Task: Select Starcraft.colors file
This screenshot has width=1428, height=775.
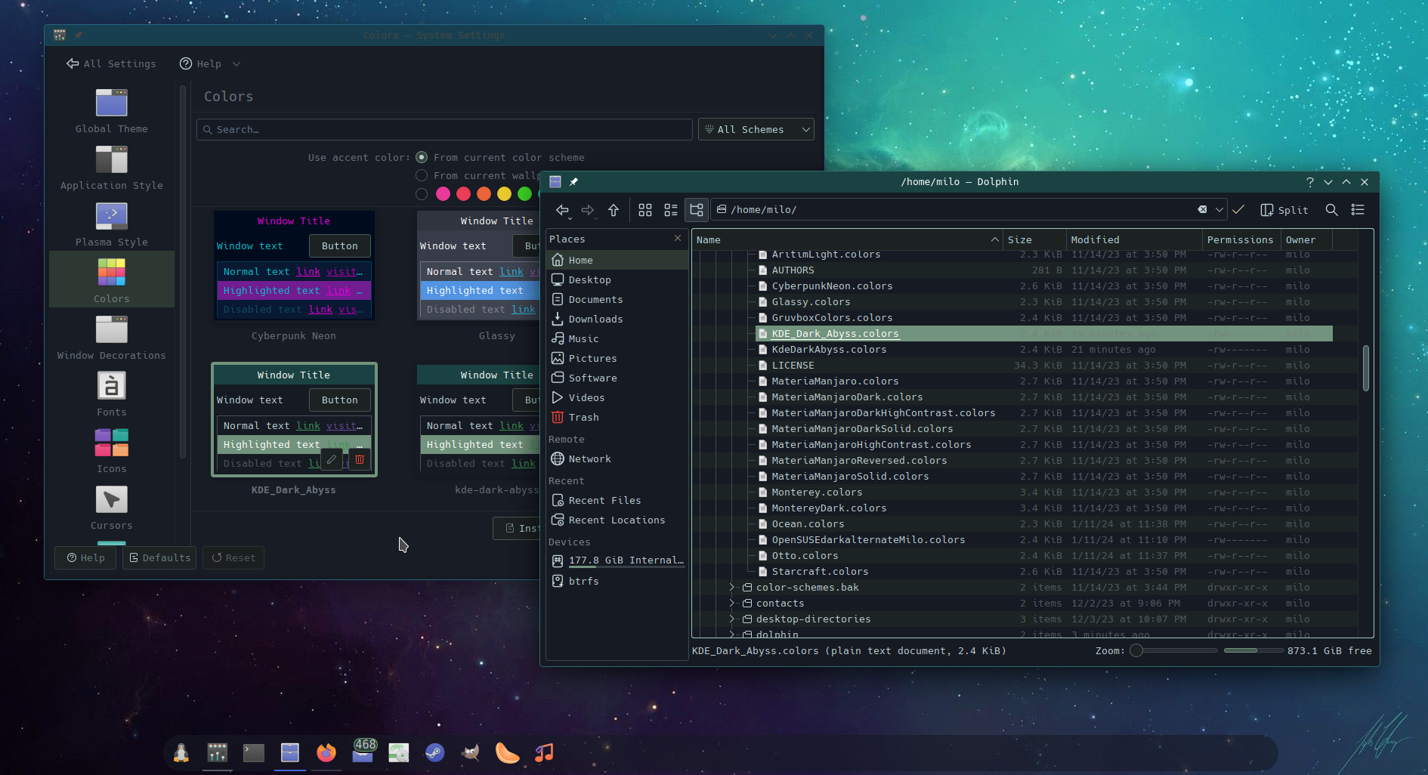Action: tap(820, 571)
